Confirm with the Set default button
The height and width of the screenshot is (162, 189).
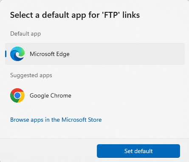click(138, 151)
